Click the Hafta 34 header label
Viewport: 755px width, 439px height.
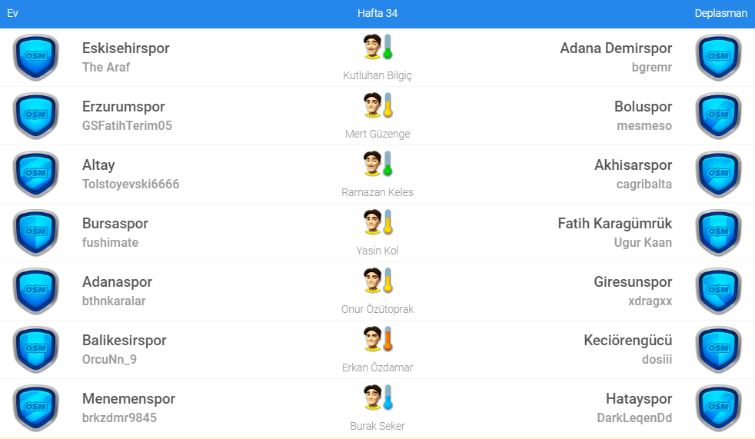point(377,13)
